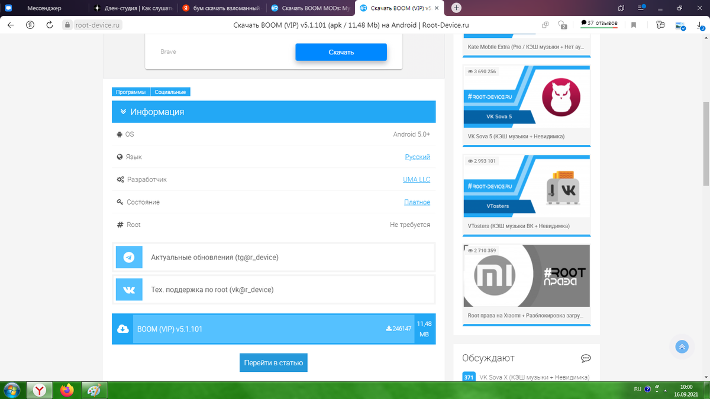Click the VK icon for tech support
The height and width of the screenshot is (399, 710).
click(x=129, y=290)
